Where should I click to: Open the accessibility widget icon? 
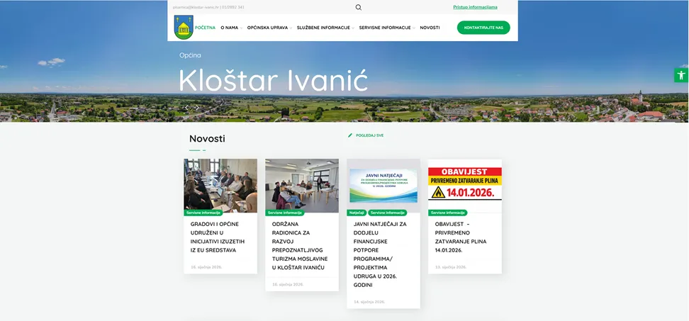click(x=680, y=75)
